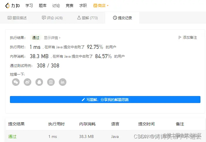The image size is (206, 142).
Task: Click the 308 / 308 test cases value
Action: 48,65
